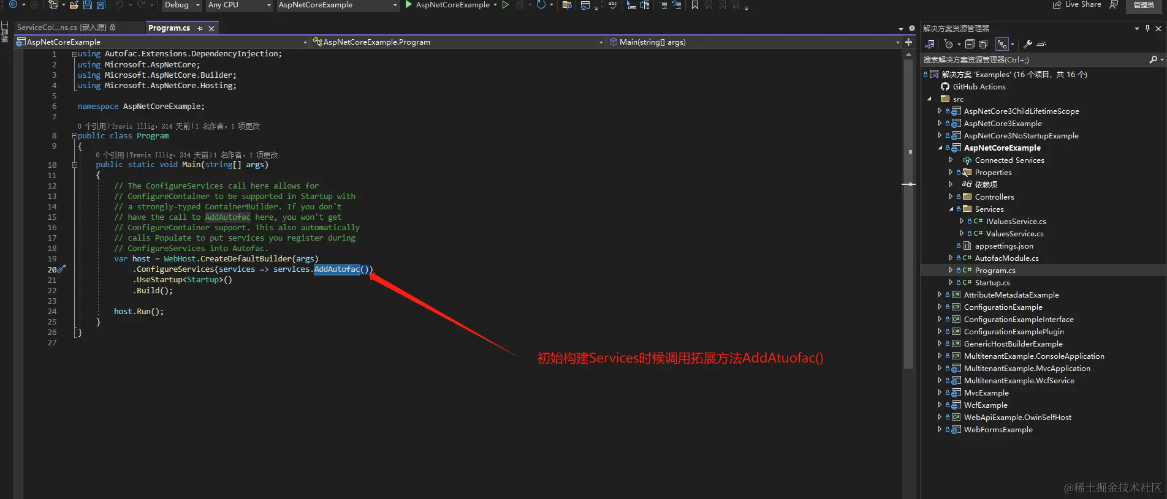The image size is (1167, 499).
Task: Toggle a bookmark with the bookmark icon
Action: 695,5
